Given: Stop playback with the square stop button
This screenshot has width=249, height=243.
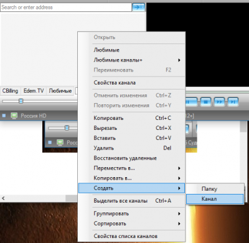Looking at the screenshot, I should point(205,102).
